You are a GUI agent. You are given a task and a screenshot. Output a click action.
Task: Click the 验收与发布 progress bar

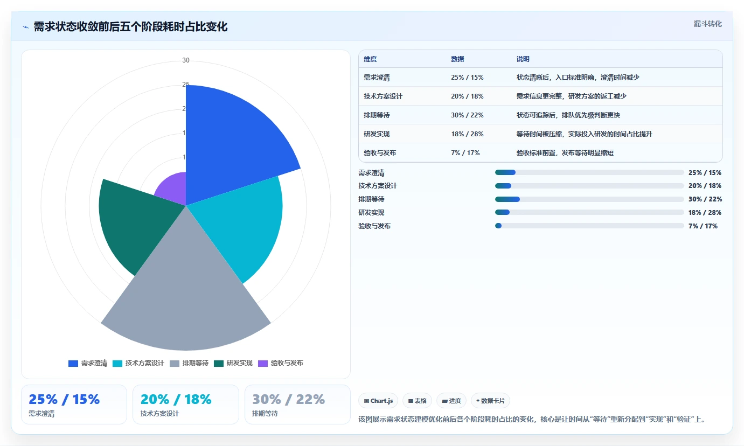tap(589, 226)
